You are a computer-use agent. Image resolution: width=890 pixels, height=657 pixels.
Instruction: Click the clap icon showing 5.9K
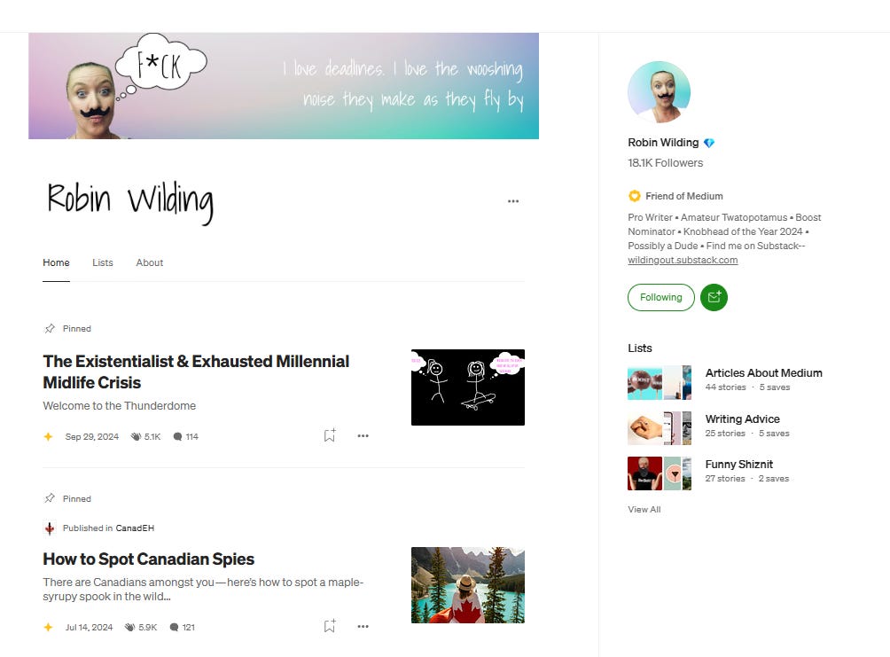point(130,627)
